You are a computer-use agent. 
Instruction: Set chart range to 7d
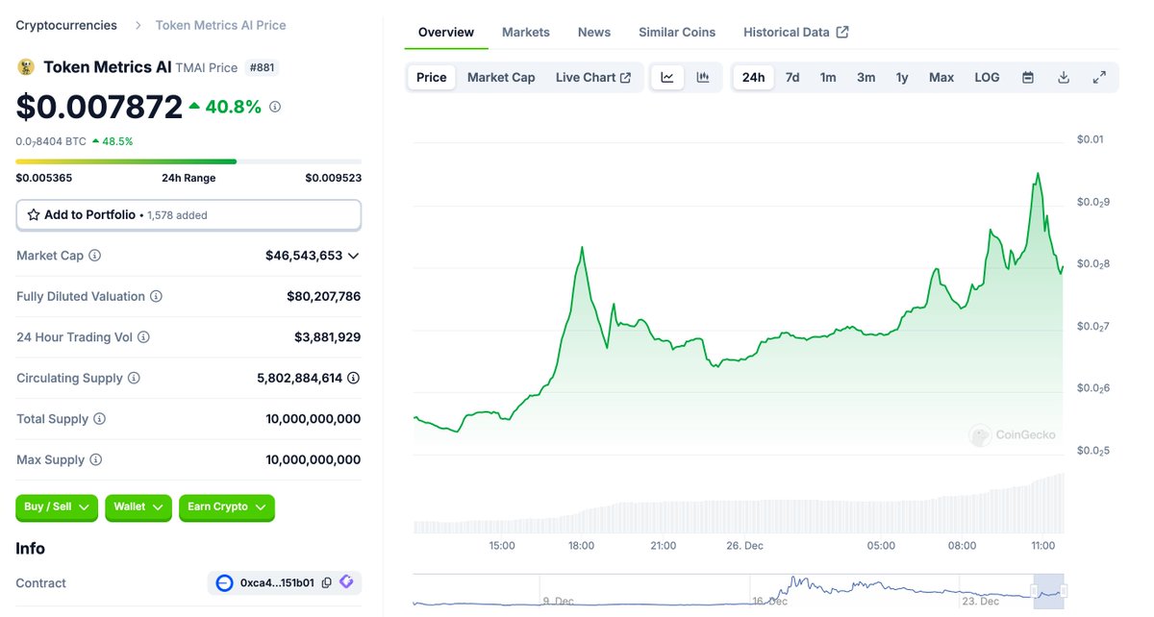(x=792, y=77)
